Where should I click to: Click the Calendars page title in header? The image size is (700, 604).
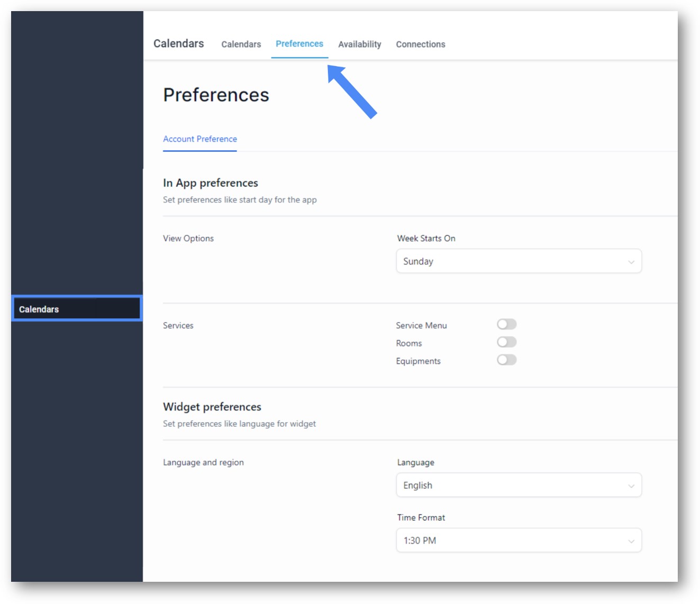(x=178, y=44)
